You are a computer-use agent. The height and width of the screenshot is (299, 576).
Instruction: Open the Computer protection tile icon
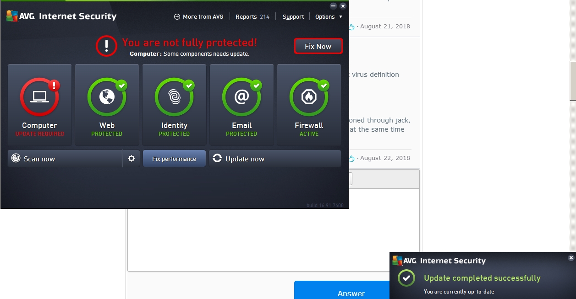39,96
